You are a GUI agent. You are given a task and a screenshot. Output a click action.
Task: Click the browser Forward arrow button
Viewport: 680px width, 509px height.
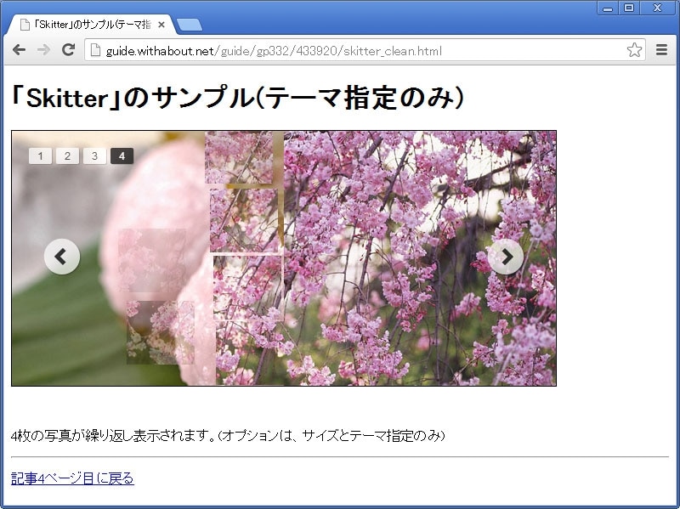tap(43, 50)
